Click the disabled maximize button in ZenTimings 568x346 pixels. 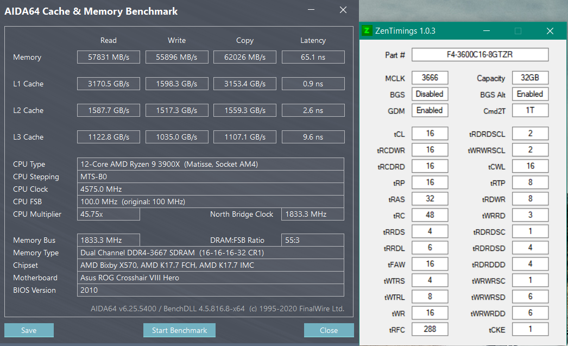tap(518, 31)
